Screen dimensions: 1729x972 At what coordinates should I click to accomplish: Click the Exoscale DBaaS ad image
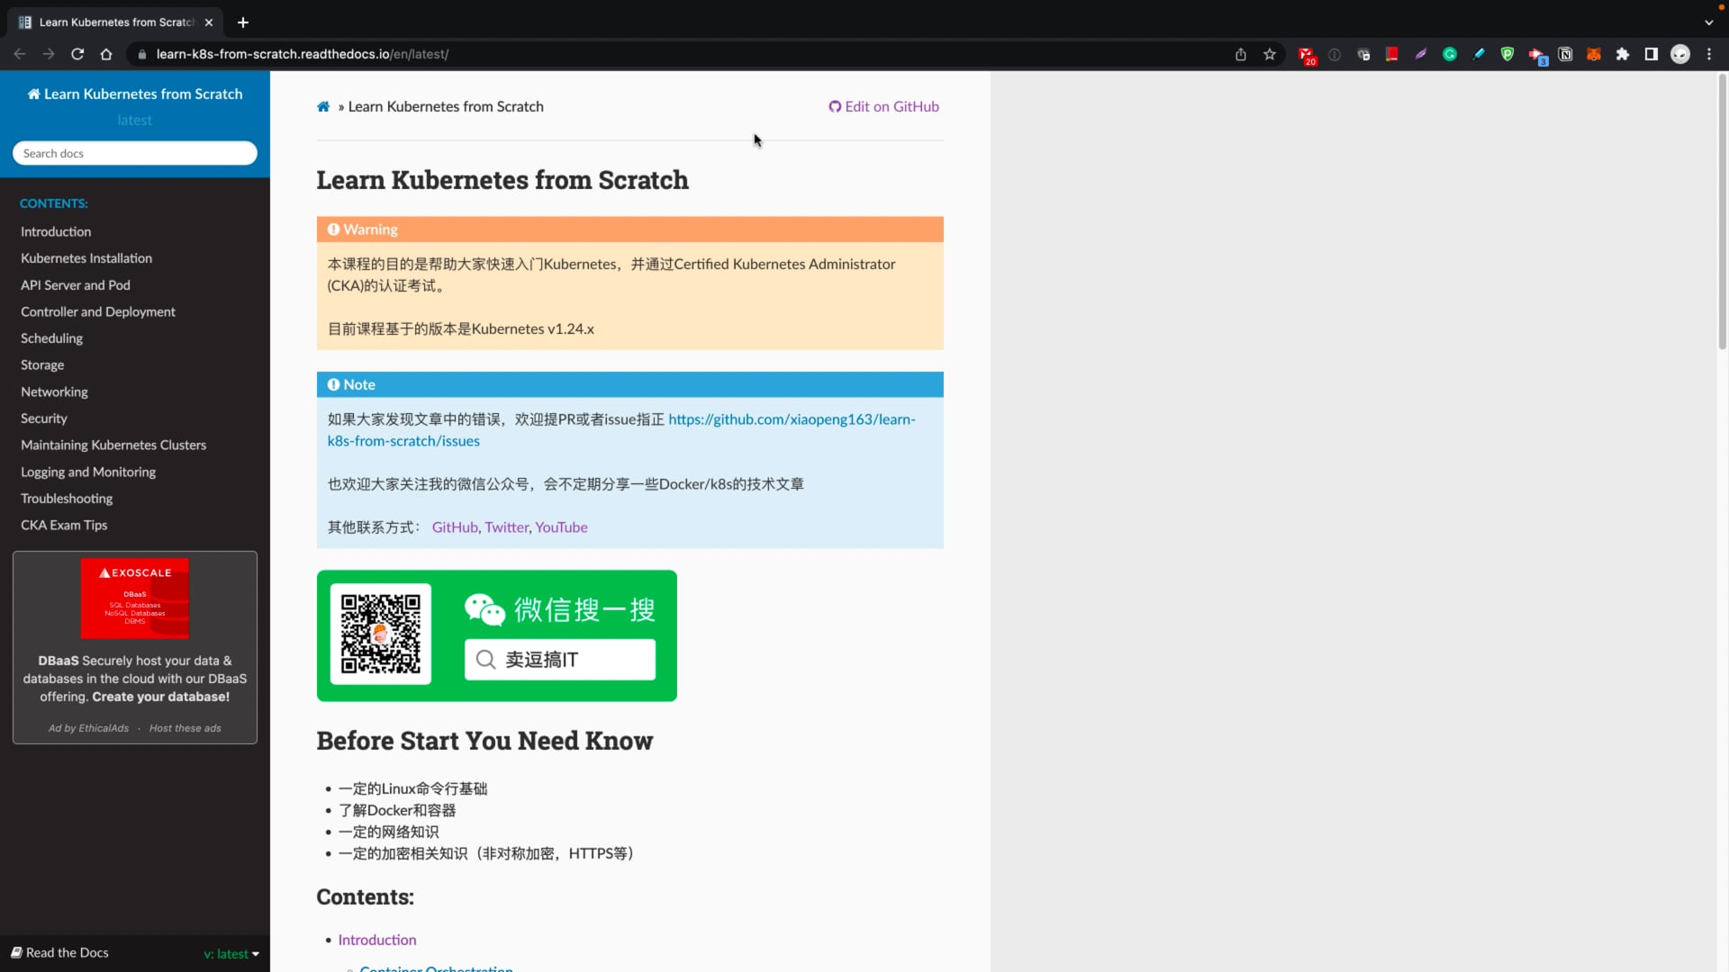[135, 598]
